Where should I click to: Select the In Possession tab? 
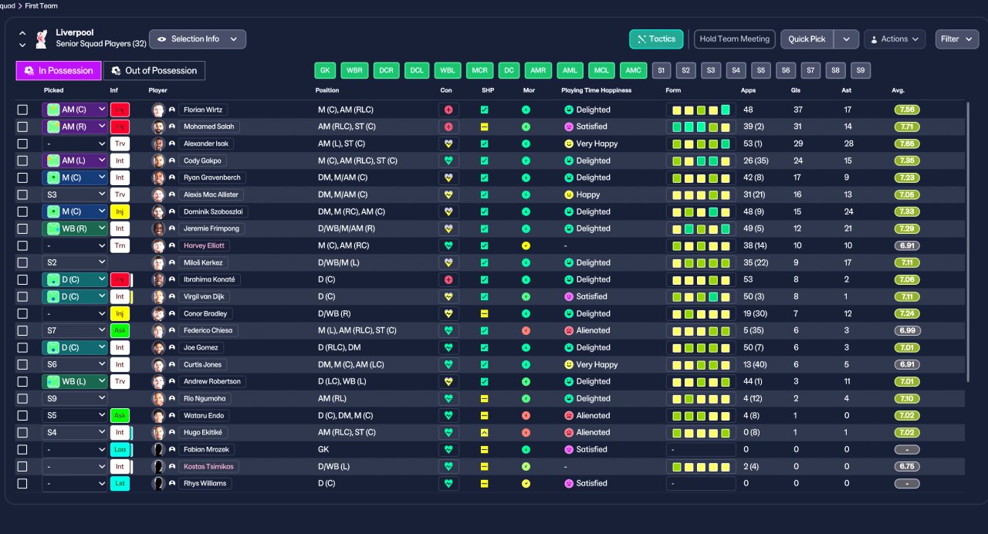pyautogui.click(x=59, y=70)
